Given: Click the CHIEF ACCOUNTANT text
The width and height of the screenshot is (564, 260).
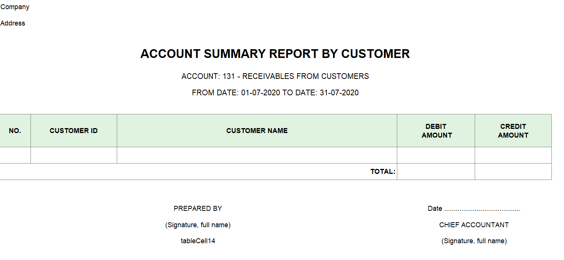Looking at the screenshot, I should pyautogui.click(x=474, y=225).
